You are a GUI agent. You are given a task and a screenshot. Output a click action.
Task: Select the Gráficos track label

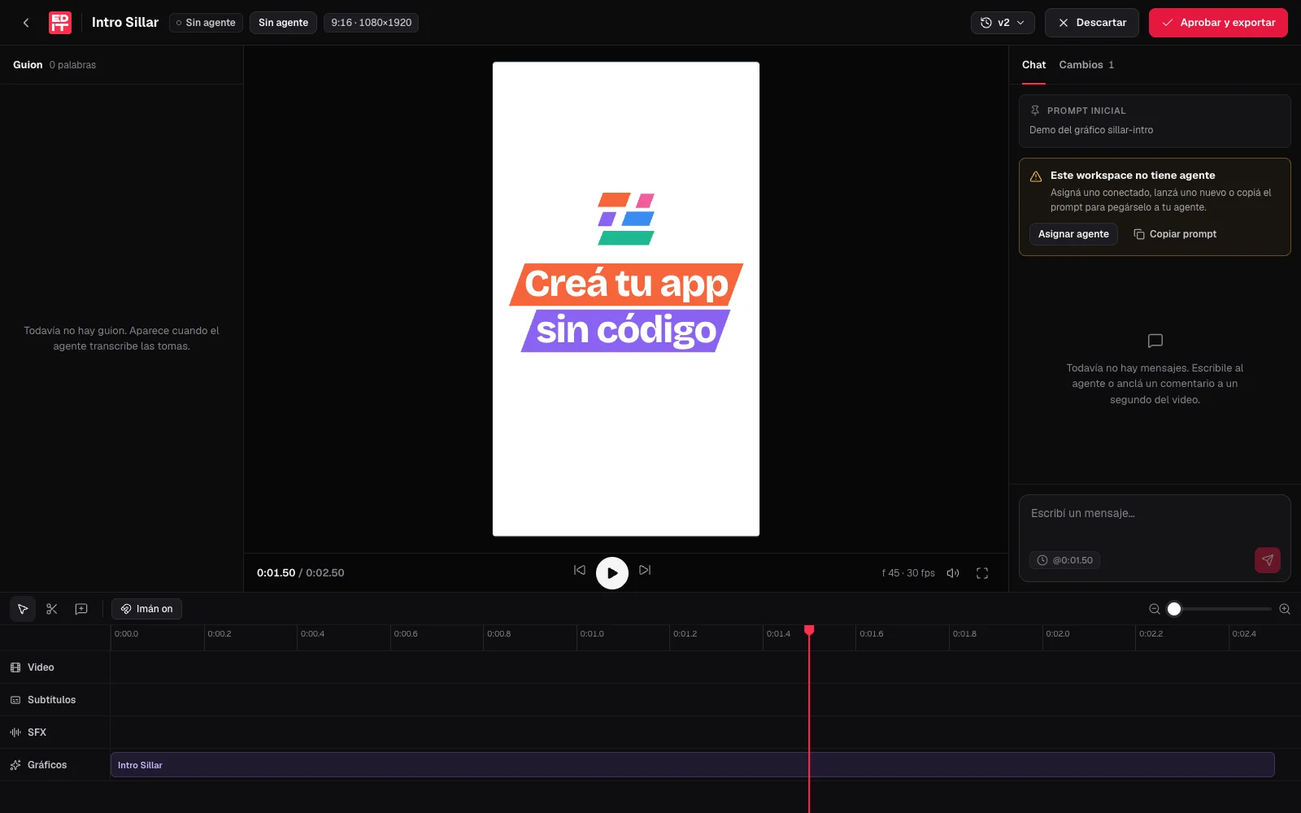pos(39,765)
